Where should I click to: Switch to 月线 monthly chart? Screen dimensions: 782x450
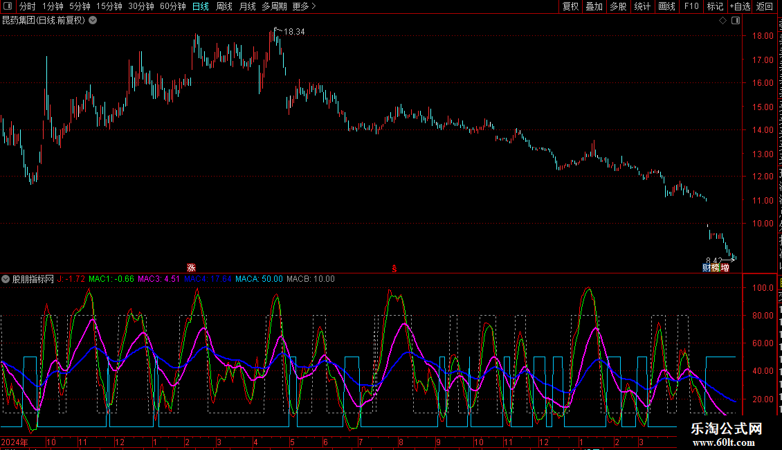click(x=247, y=6)
